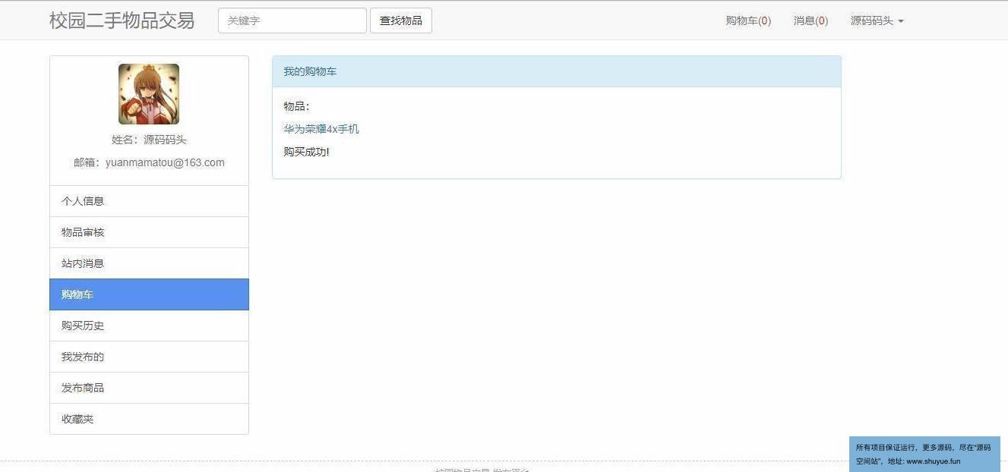Screen dimensions: 1008x472
Task: Click the 姓名：源码码头 name label
Action: coord(149,140)
